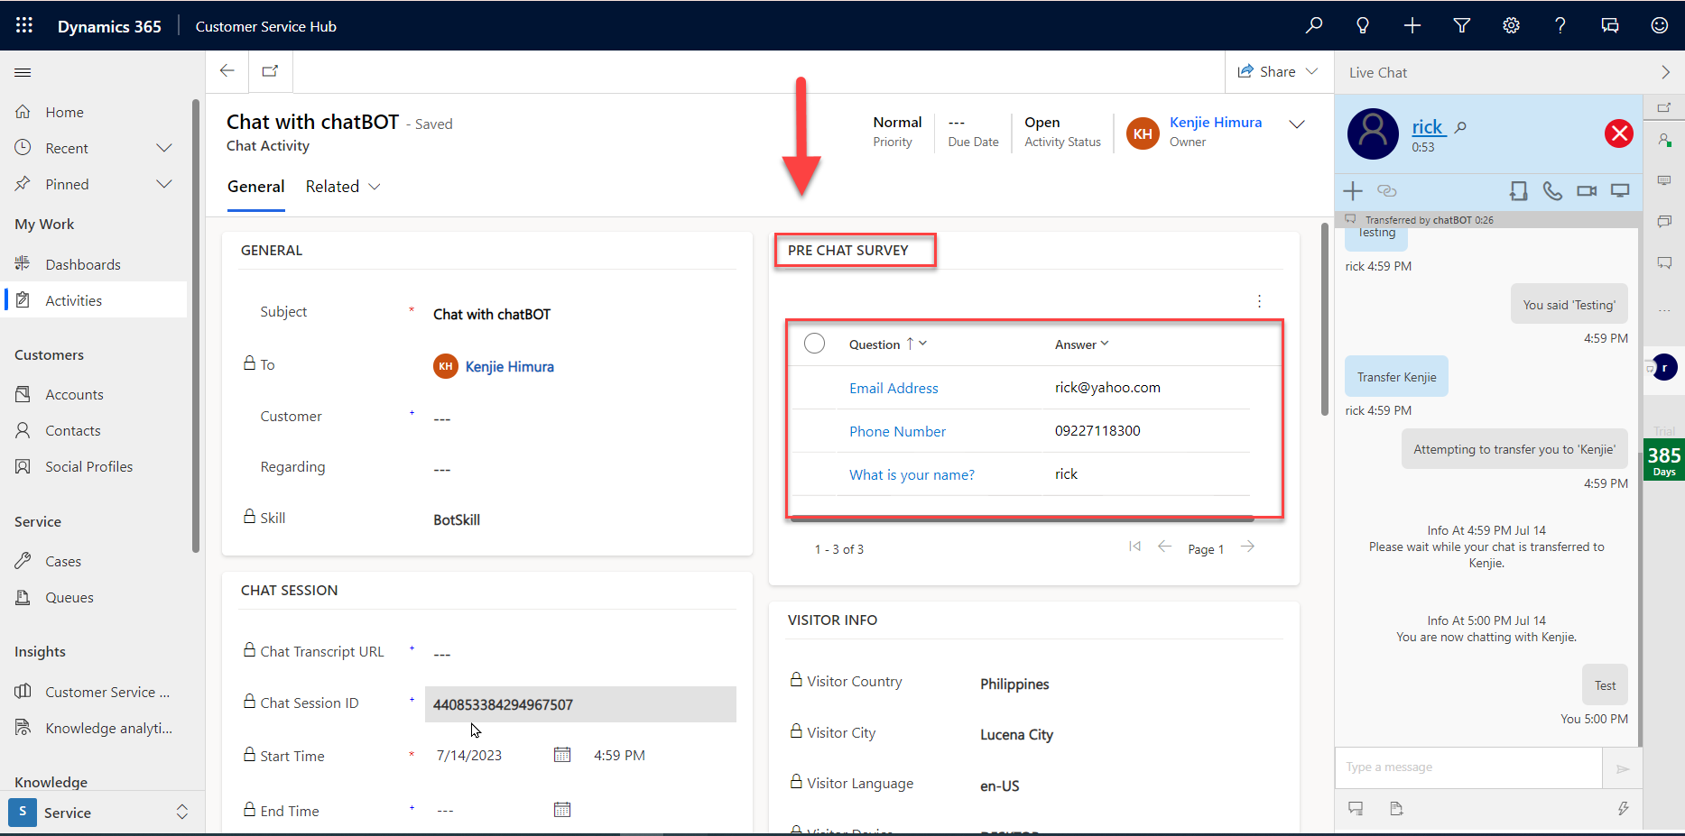This screenshot has width=1685, height=836.
Task: Open Accounts in the sidebar
Action: pyautogui.click(x=74, y=394)
